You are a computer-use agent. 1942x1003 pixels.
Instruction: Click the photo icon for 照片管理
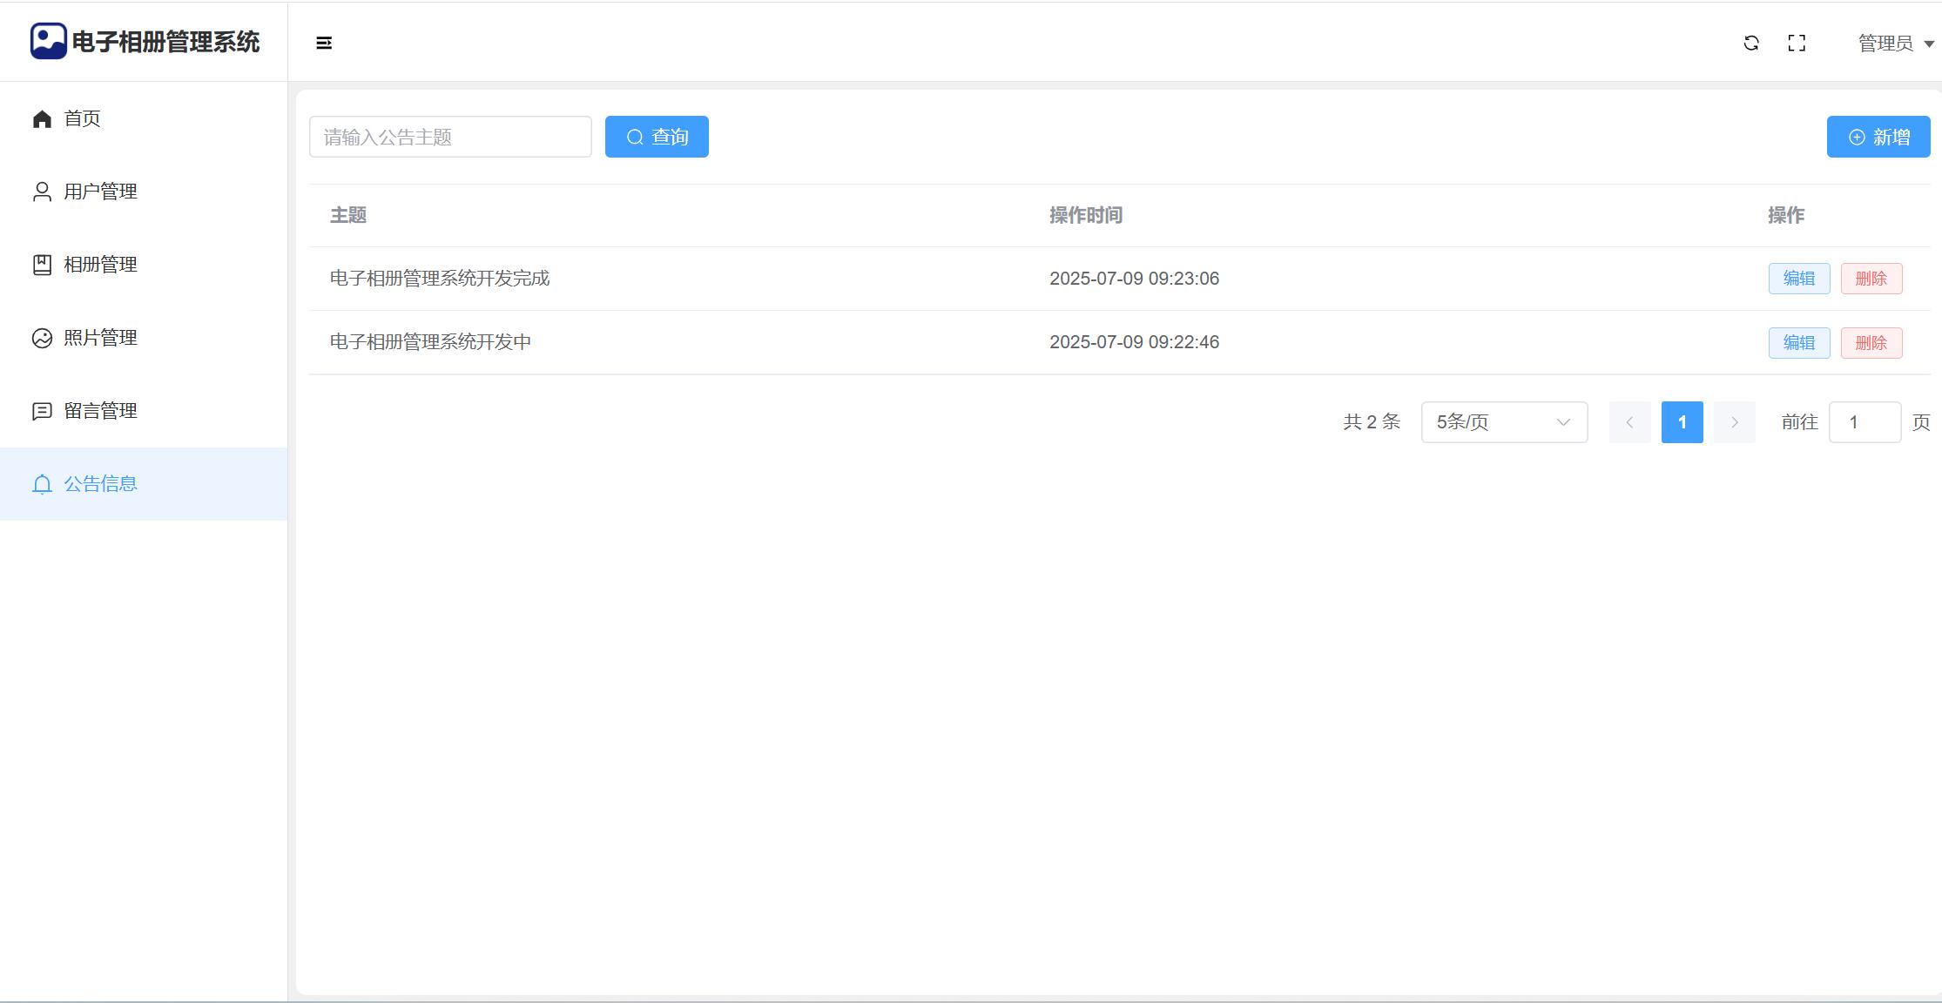click(x=42, y=338)
